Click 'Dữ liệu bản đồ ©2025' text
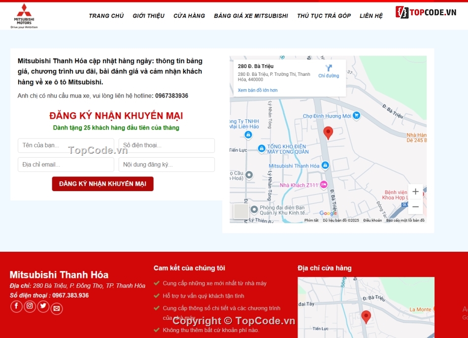The width and height of the screenshot is (468, 338). [341, 220]
